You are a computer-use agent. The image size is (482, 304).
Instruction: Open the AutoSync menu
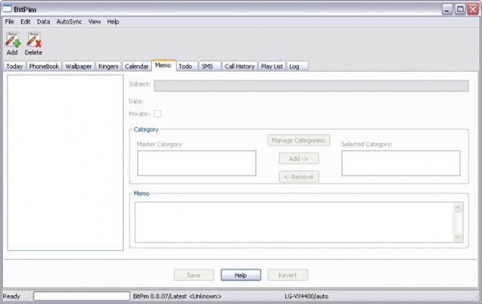coord(69,22)
